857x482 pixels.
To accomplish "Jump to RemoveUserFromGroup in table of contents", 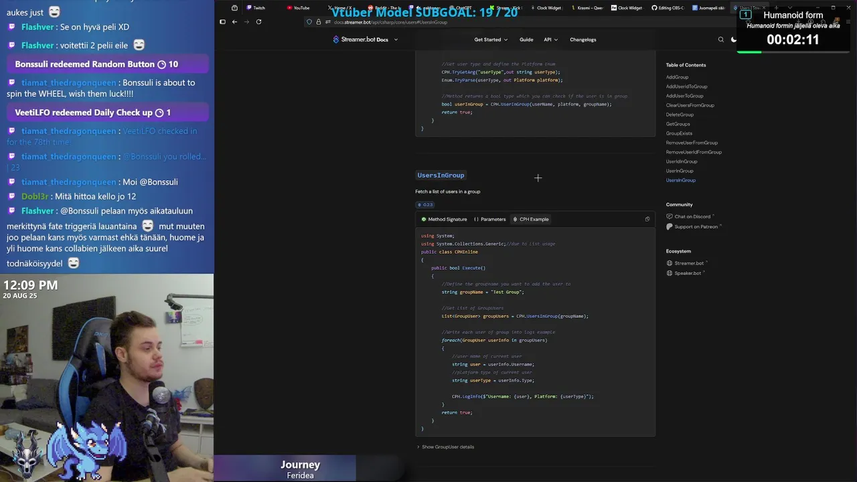I will click(692, 143).
